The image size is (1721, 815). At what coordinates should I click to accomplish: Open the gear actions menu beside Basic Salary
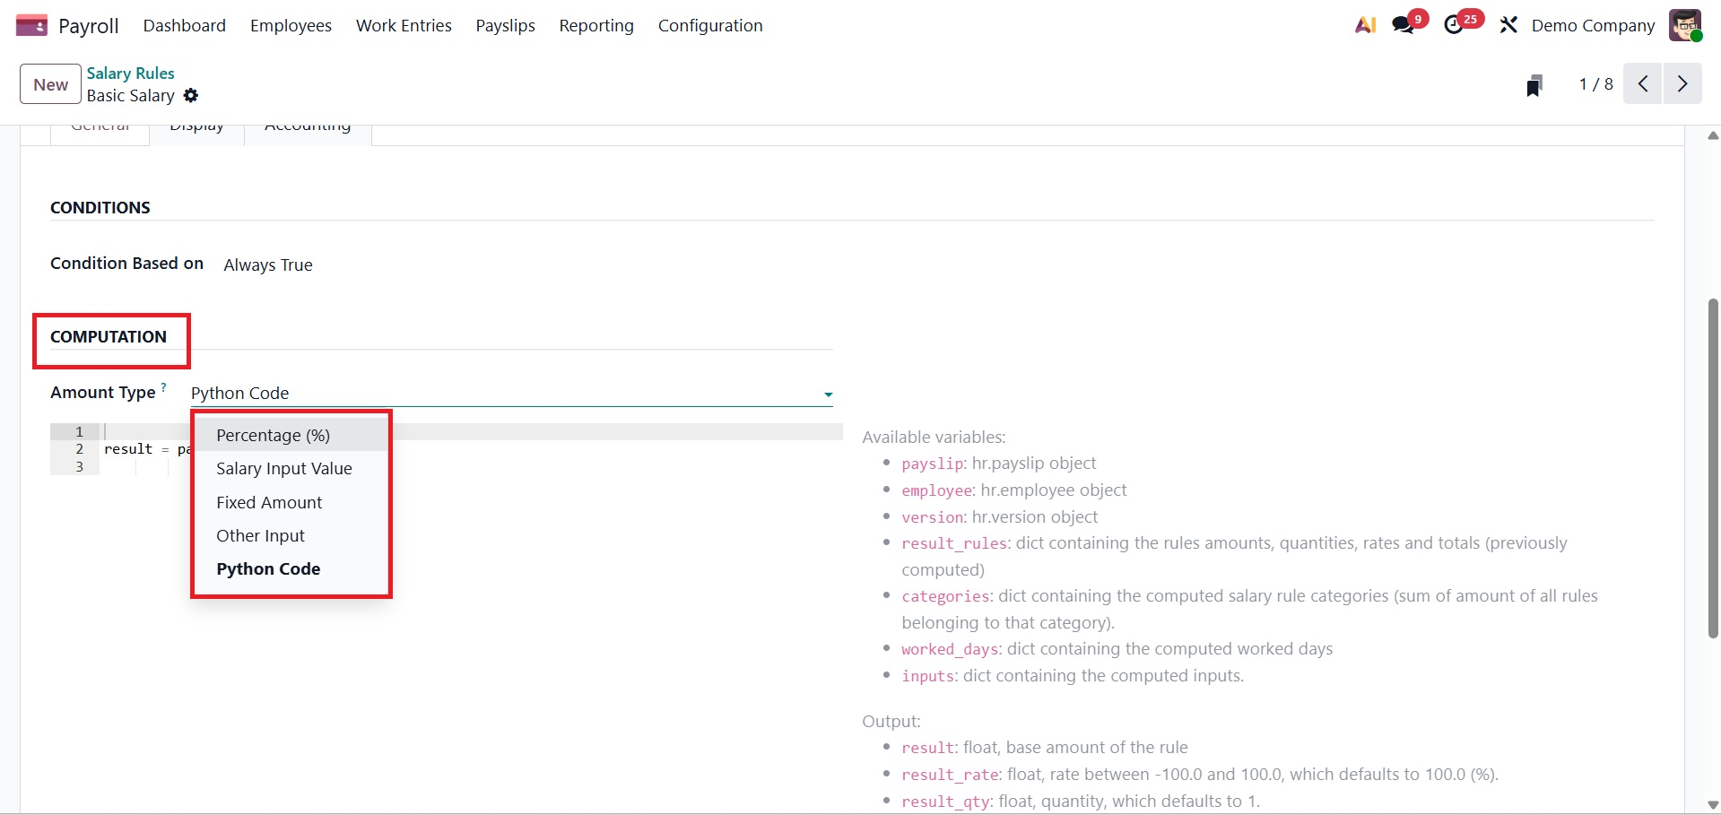click(191, 95)
